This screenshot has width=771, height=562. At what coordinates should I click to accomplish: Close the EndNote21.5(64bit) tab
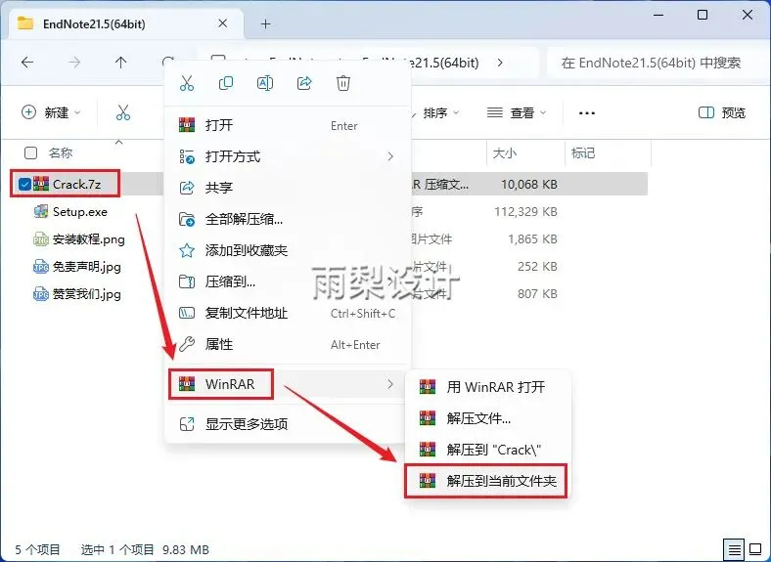223,23
